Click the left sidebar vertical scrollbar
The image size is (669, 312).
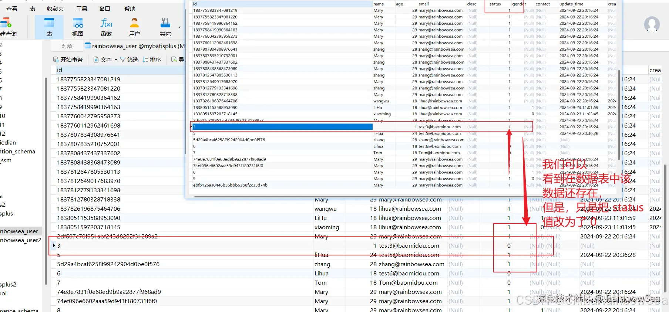coord(46,181)
